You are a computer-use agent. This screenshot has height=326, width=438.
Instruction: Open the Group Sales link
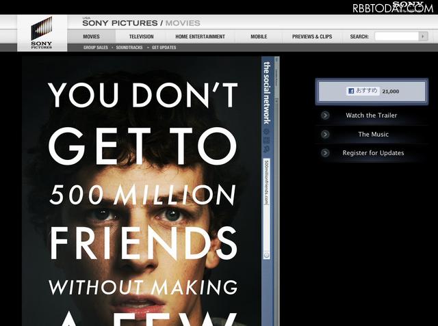point(96,48)
